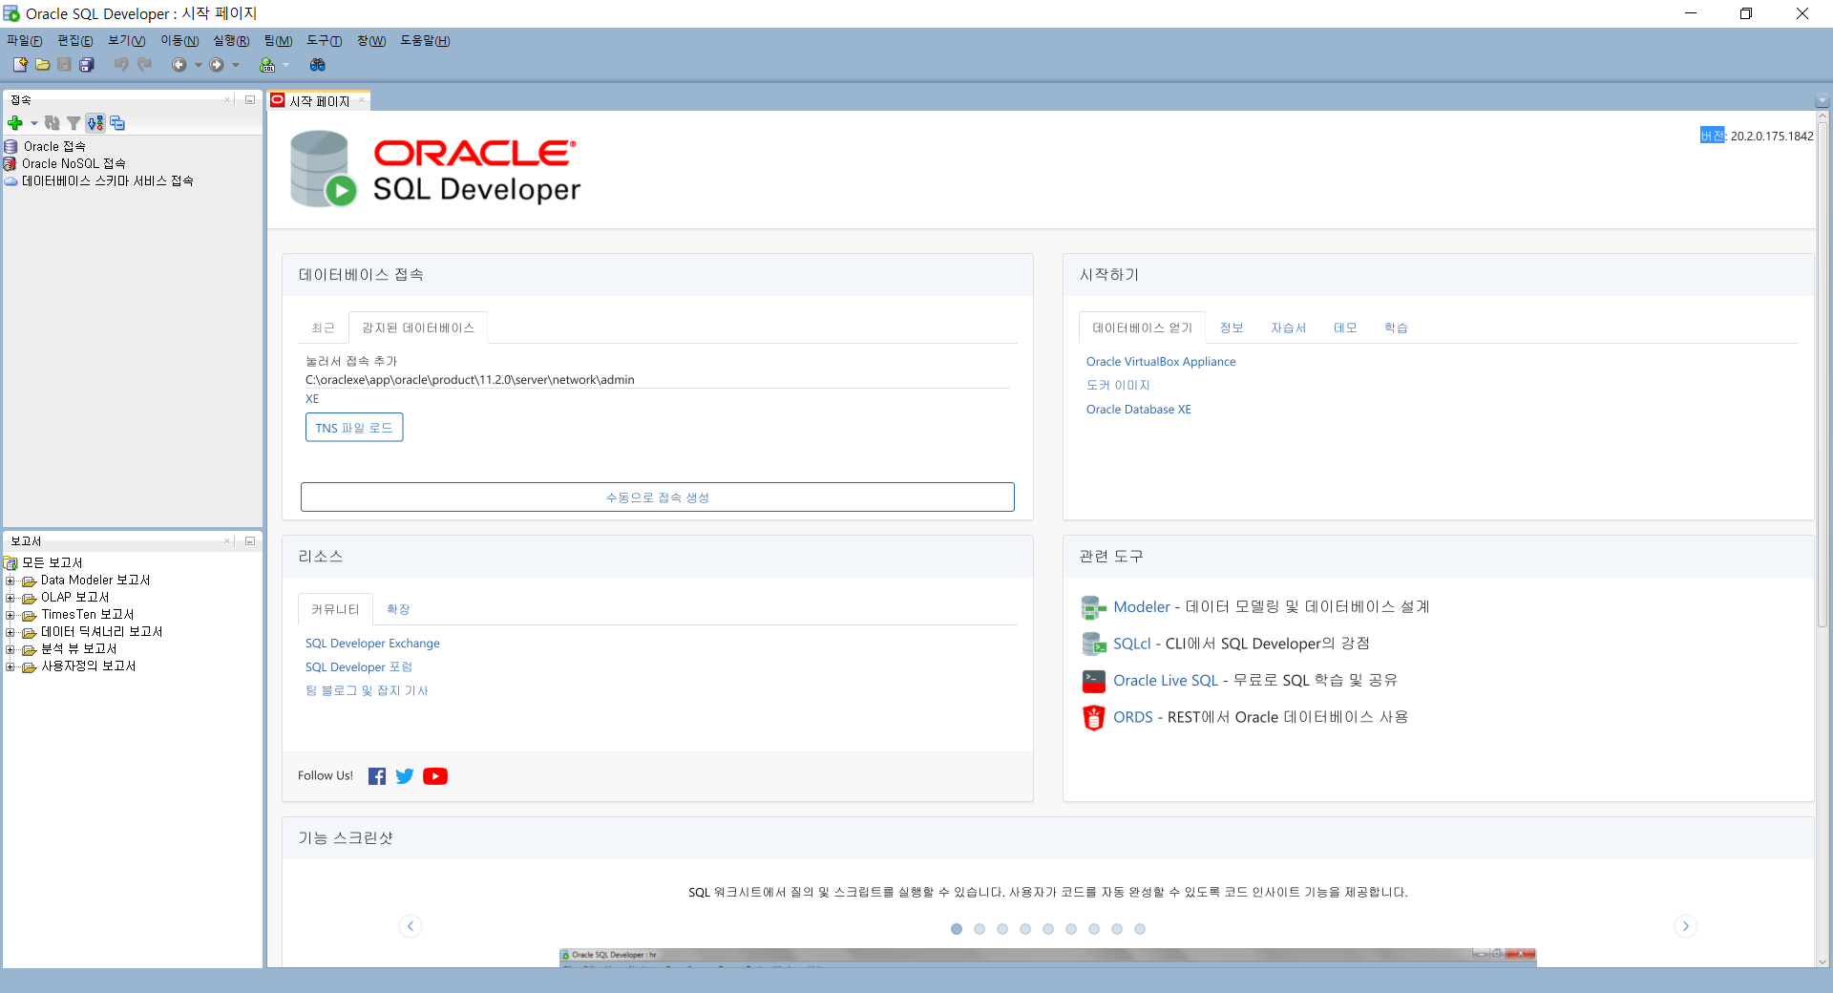Open the 도움말(H) menu

tap(425, 41)
